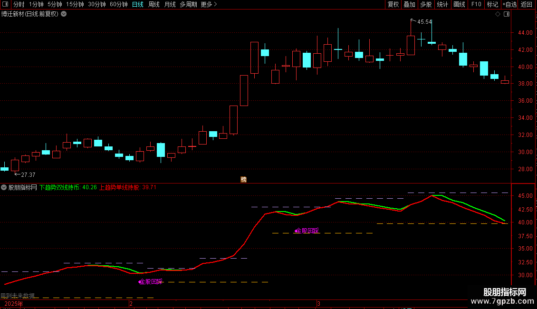Screen dimensions: 537x309
Task: Click the 36.00 price axis label
Action: pos(525,101)
